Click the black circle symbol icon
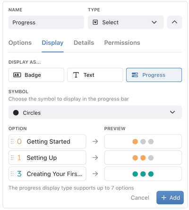The width and height of the screenshot is (189, 210). (16, 113)
